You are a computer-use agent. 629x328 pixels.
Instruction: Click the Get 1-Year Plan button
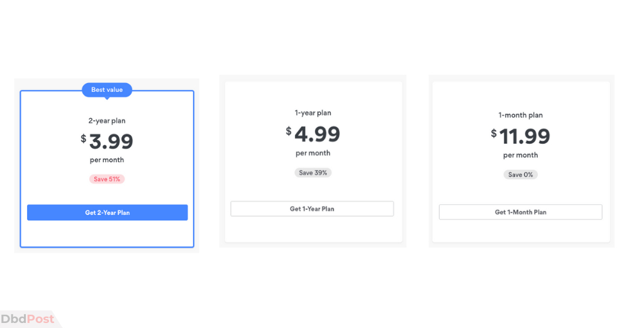click(312, 209)
